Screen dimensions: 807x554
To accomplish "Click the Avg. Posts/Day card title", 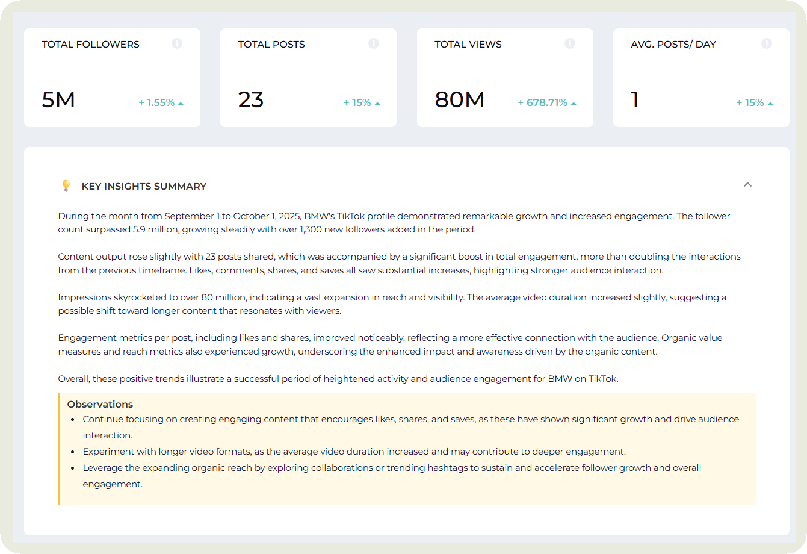I will tap(673, 45).
